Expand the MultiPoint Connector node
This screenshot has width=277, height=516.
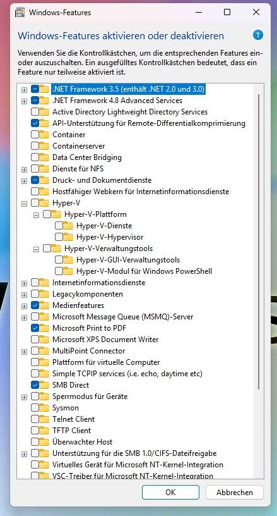tap(24, 352)
